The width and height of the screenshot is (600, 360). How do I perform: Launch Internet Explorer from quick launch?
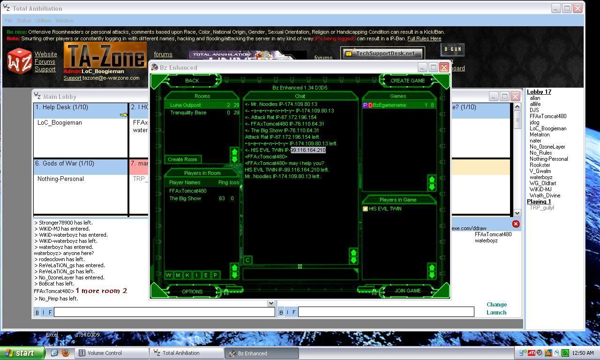pos(54,353)
